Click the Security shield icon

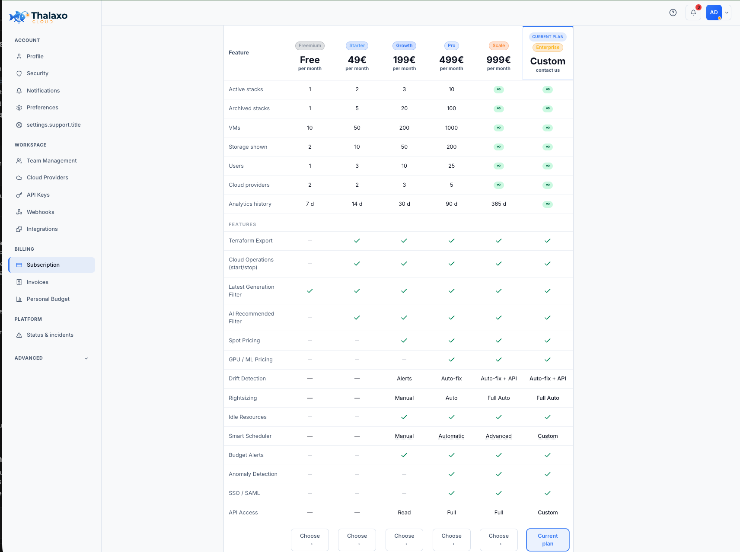click(x=19, y=73)
